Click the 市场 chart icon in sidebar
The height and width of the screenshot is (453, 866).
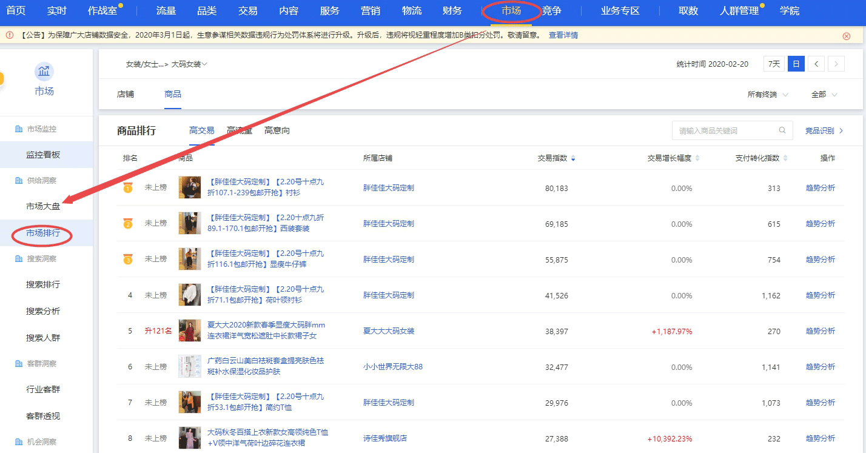[44, 72]
